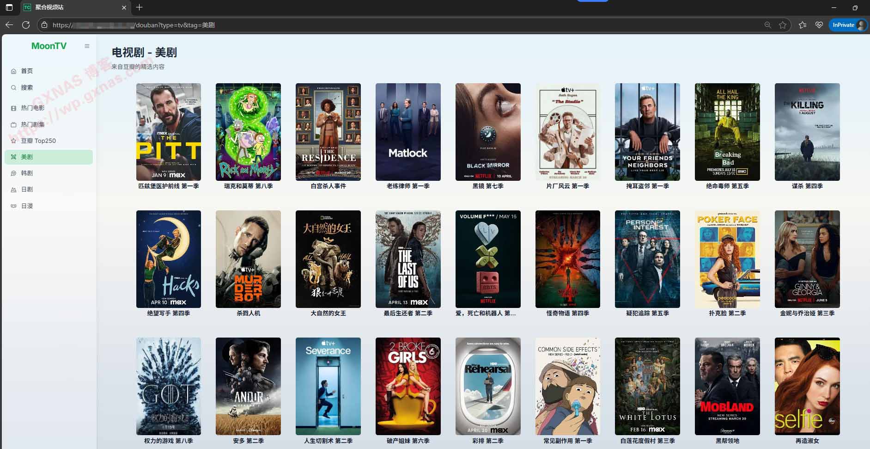Click the TV icon beside 热门剧集

(13, 124)
